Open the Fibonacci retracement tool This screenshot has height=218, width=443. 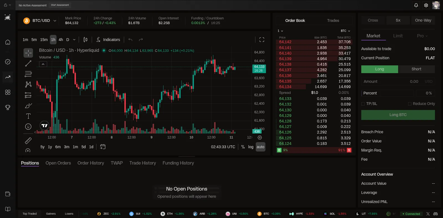28,74
